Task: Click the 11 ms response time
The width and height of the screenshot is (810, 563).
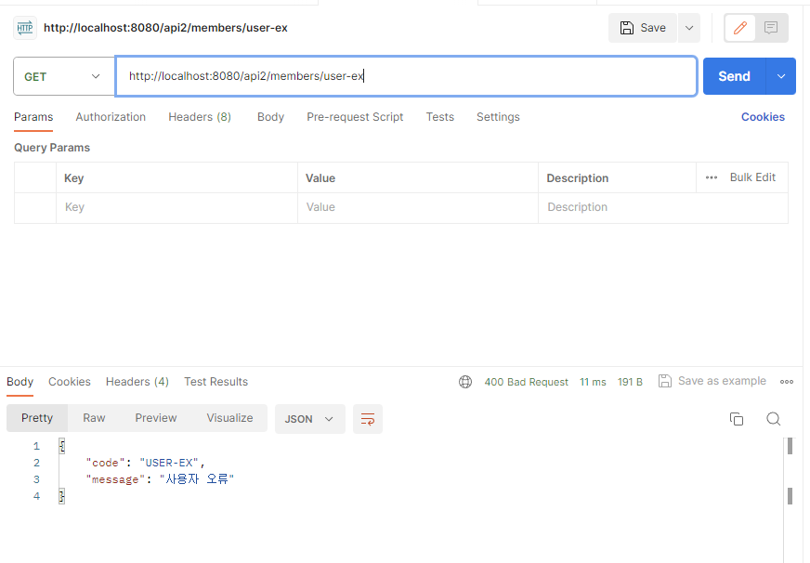Action: (593, 382)
